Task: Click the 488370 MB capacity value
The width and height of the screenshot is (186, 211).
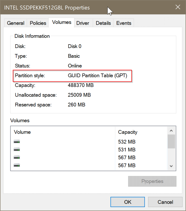Action: point(81,85)
